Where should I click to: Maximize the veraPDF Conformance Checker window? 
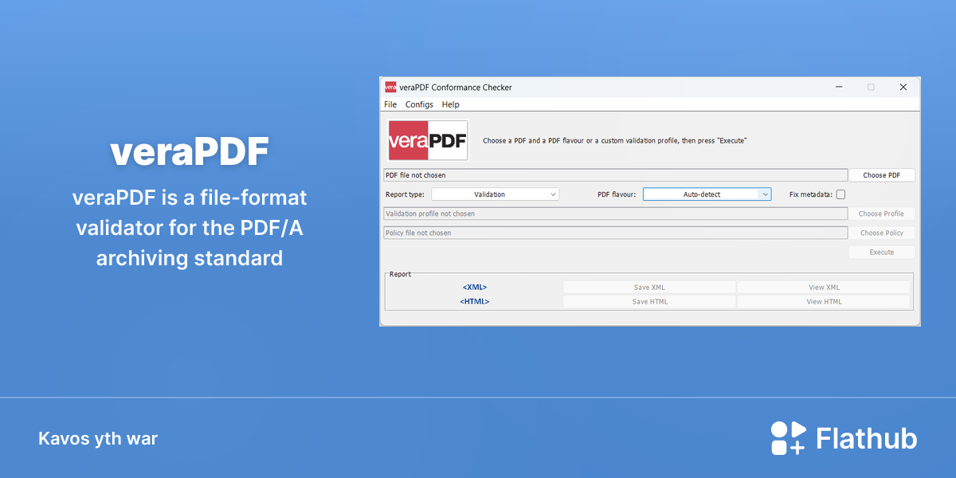871,87
